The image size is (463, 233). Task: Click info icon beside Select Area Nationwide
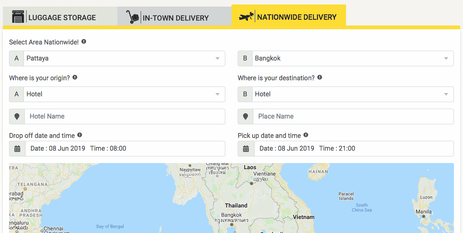84,42
